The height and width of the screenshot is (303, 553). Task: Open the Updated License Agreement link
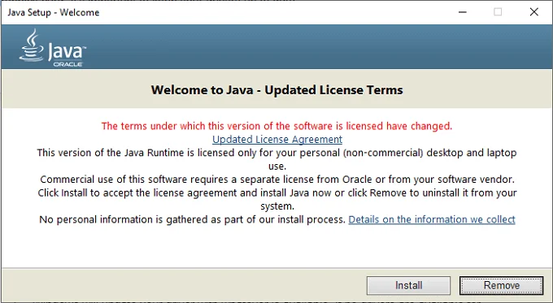(x=277, y=140)
